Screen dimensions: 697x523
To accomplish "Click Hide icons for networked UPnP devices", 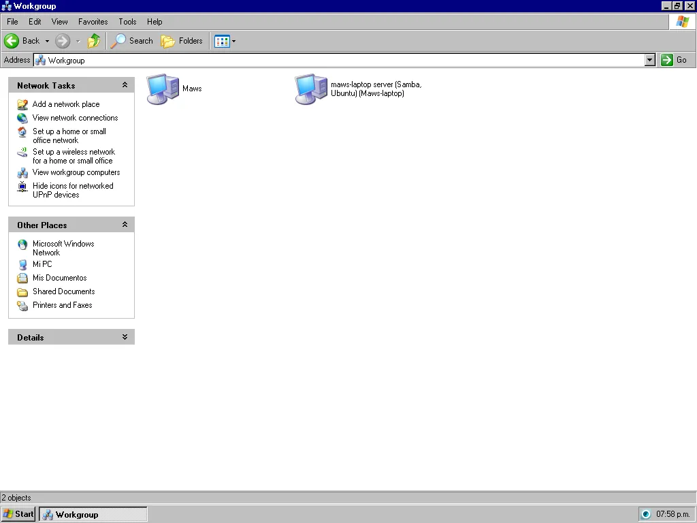I will pyautogui.click(x=73, y=191).
